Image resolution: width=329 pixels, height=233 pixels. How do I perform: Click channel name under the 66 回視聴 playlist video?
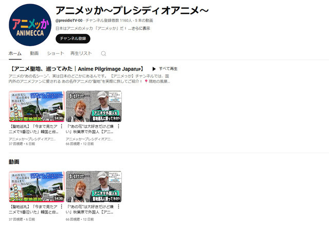(x=89, y=139)
